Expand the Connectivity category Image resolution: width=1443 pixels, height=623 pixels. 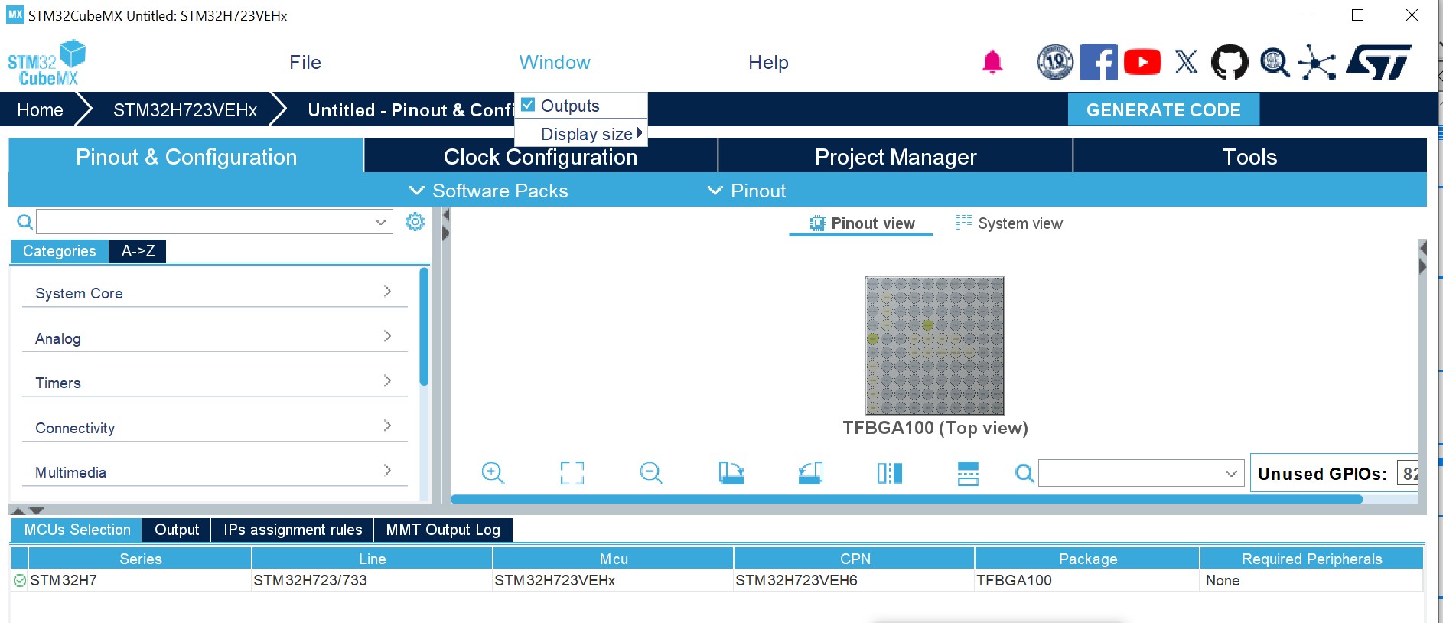(x=214, y=427)
